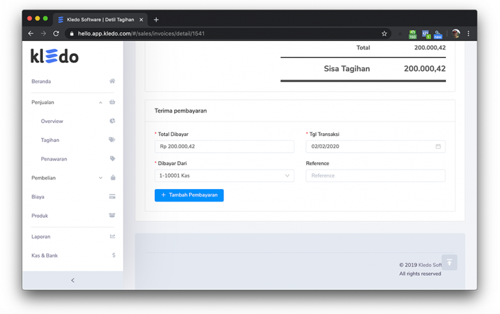Screen dimensions: 500x314
Task: Expand the Pembelian menu chevron
Action: click(100, 177)
